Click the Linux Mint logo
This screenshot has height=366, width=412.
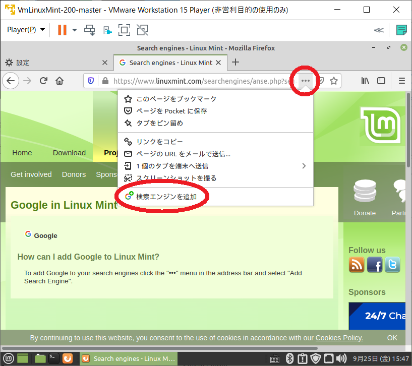point(381,125)
